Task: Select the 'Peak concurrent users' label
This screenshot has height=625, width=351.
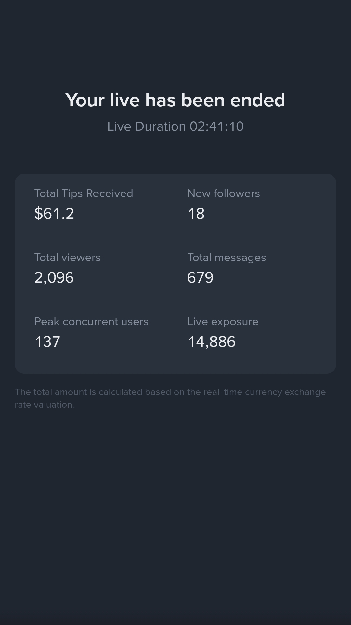Action: click(x=91, y=322)
